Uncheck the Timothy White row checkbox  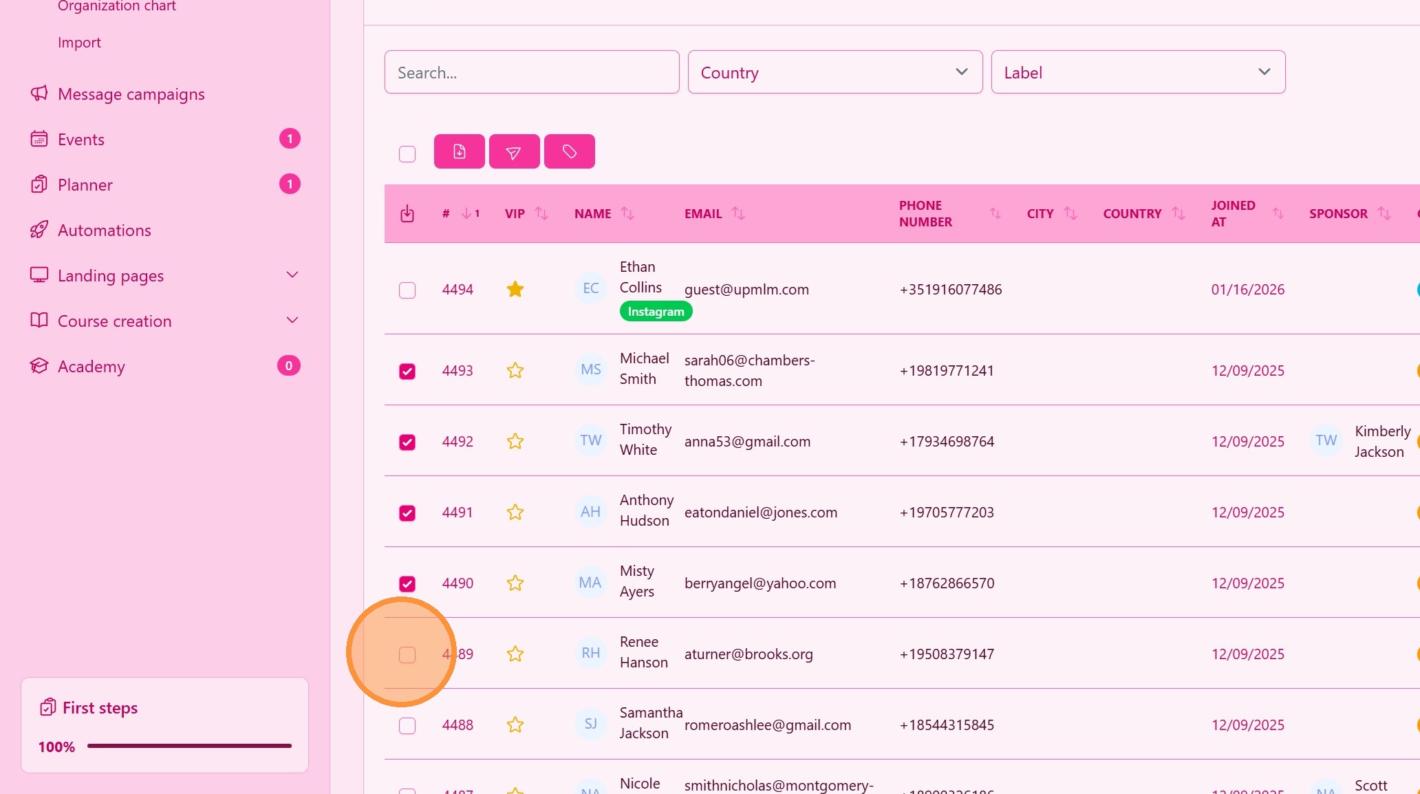tap(407, 442)
